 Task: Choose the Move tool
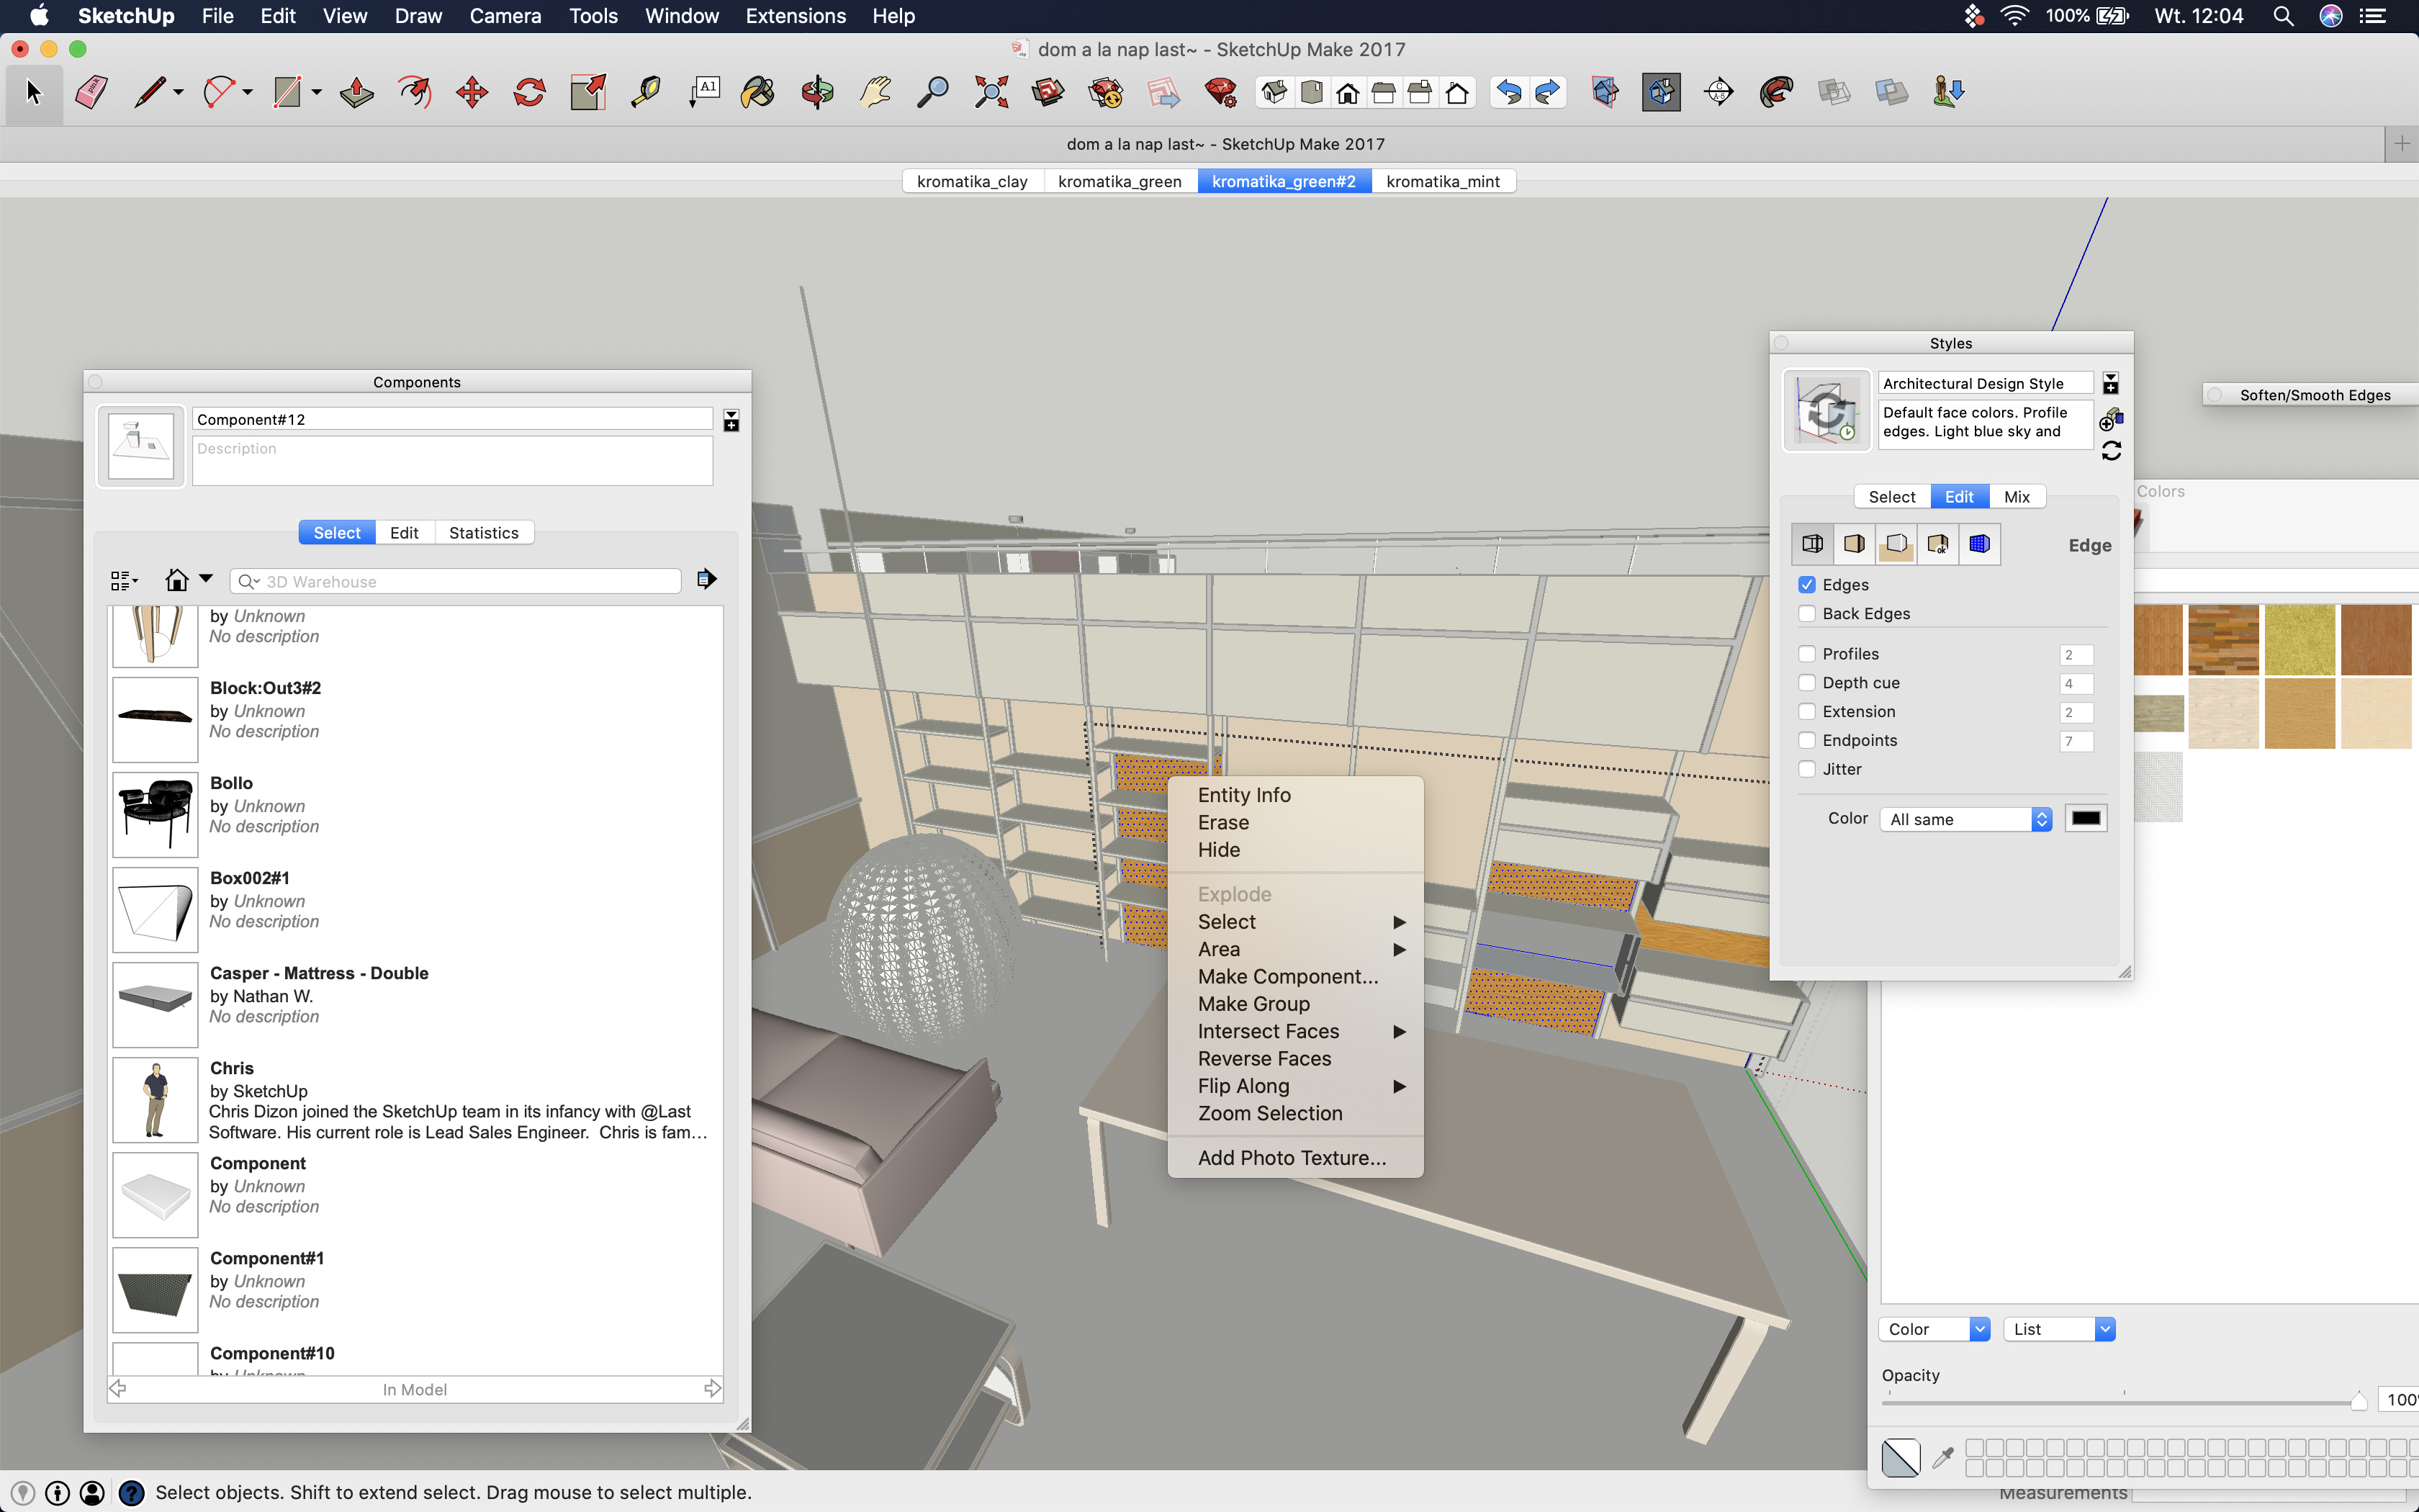click(x=472, y=93)
